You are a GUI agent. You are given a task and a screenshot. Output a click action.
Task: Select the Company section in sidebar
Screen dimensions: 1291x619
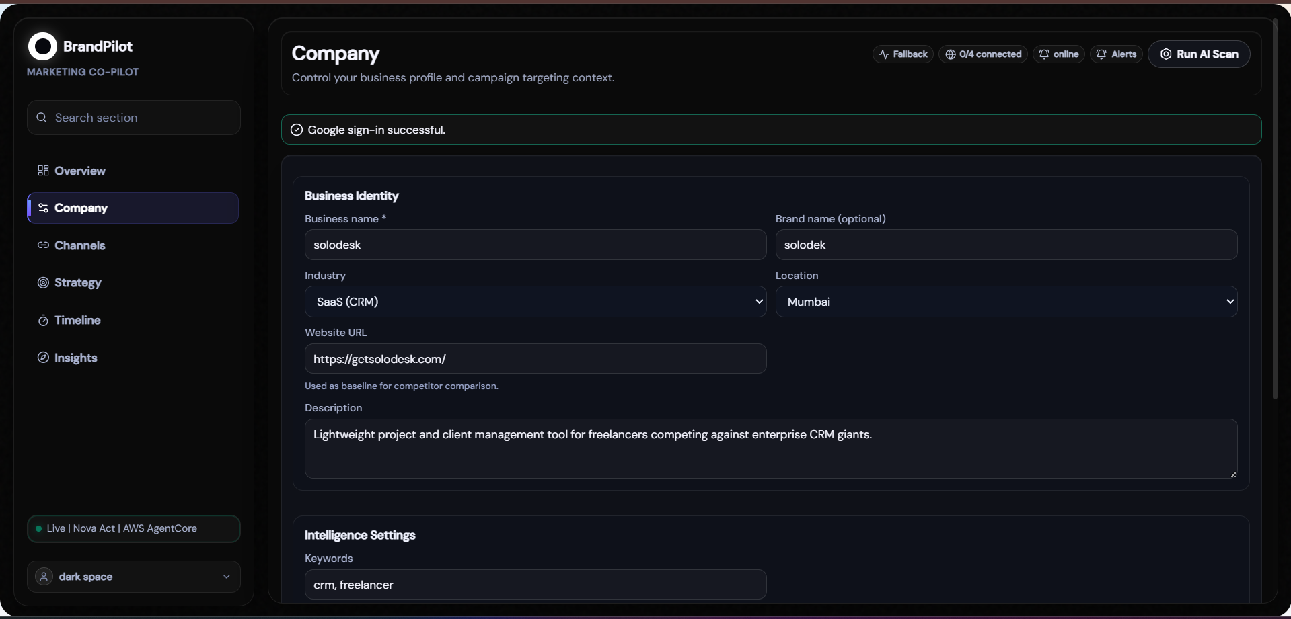[133, 208]
